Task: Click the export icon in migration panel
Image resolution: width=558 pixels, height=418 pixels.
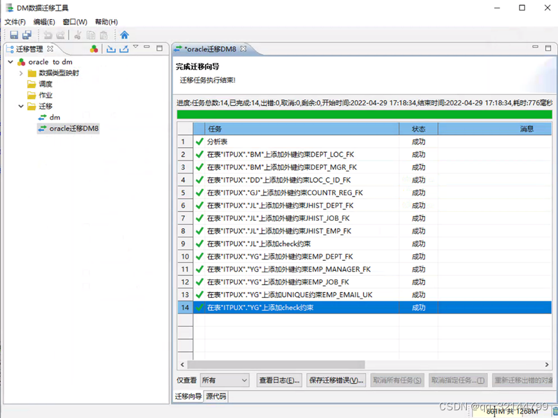Action: click(x=124, y=49)
